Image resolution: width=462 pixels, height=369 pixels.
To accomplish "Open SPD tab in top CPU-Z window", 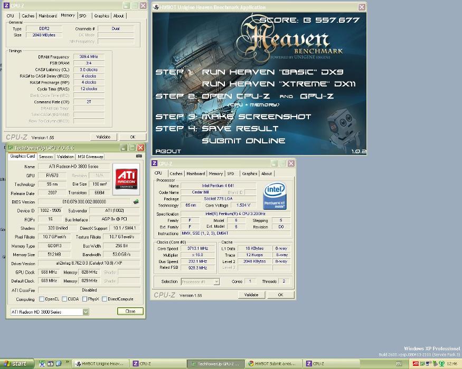I will pos(83,16).
